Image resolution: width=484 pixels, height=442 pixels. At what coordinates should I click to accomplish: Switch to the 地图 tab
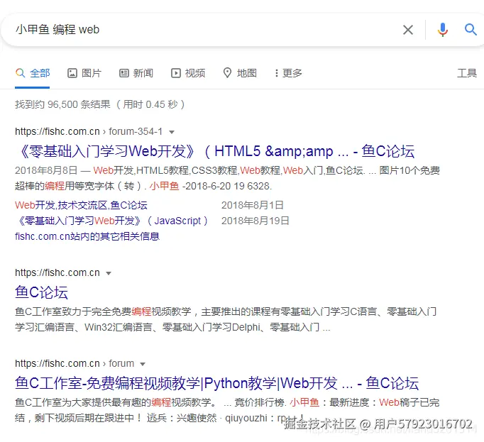(x=240, y=73)
